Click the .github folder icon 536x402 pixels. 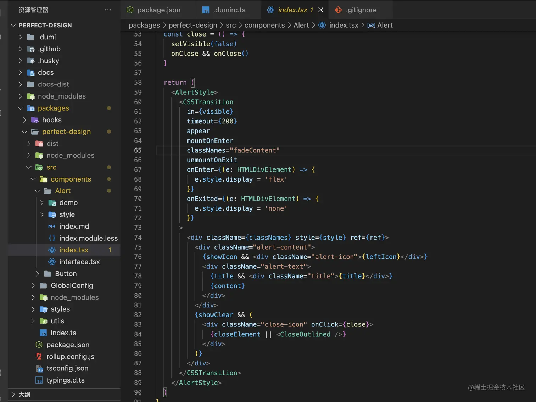coord(31,49)
